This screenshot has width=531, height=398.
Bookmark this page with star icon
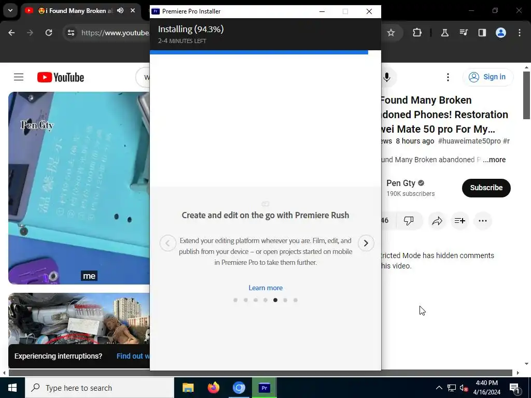391,33
